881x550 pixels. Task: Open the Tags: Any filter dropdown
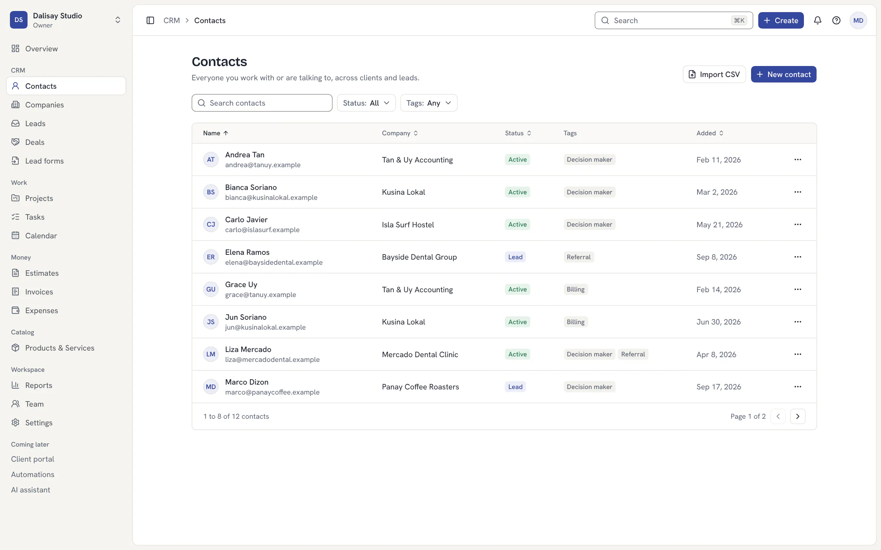tap(428, 103)
